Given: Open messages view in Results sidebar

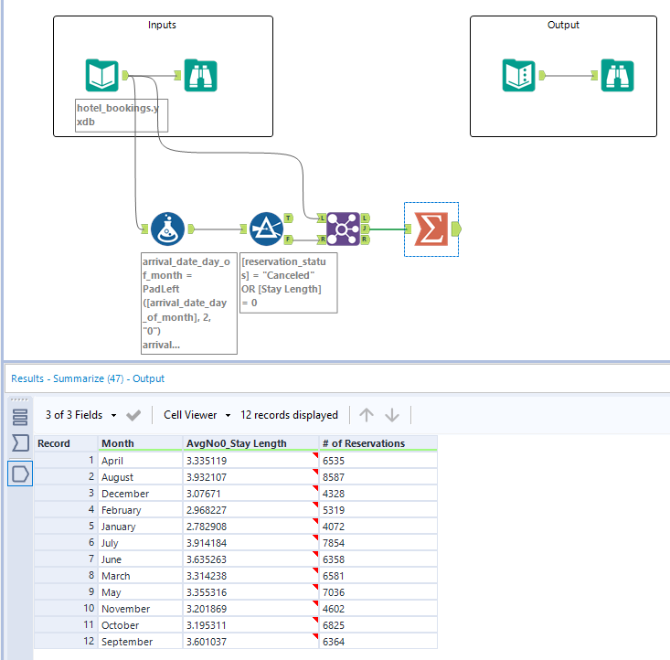Looking at the screenshot, I should click(20, 417).
